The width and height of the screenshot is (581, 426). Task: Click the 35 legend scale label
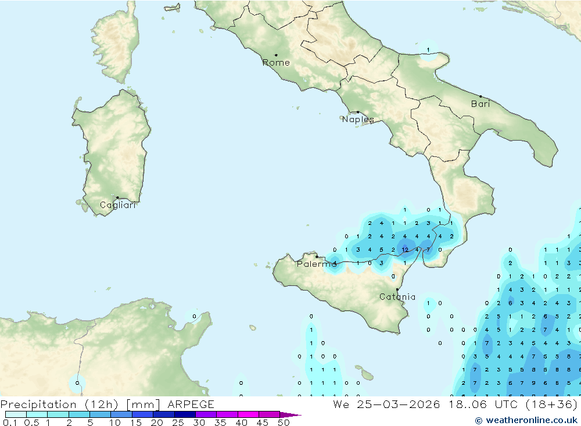[x=220, y=423]
